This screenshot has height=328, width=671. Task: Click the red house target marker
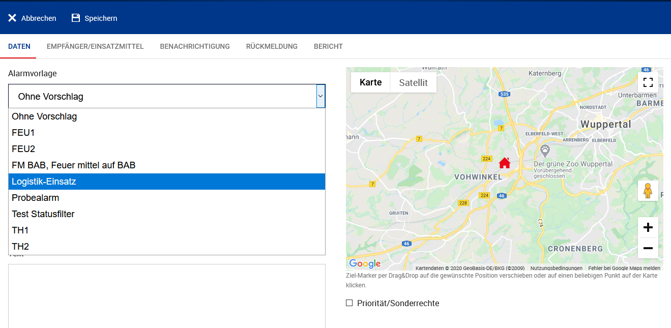(x=504, y=163)
